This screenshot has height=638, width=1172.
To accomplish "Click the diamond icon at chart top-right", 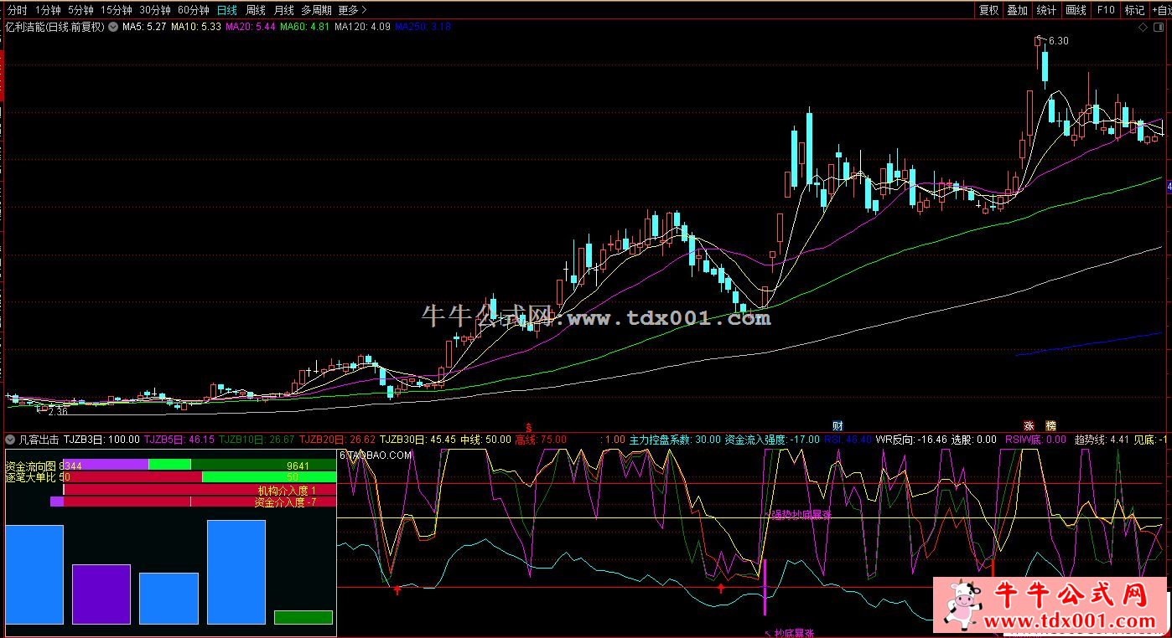I will pos(1143,27).
